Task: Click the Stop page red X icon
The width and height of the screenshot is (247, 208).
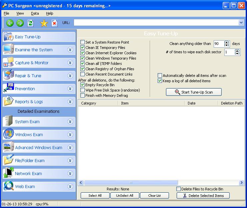Action: tap(54, 23)
